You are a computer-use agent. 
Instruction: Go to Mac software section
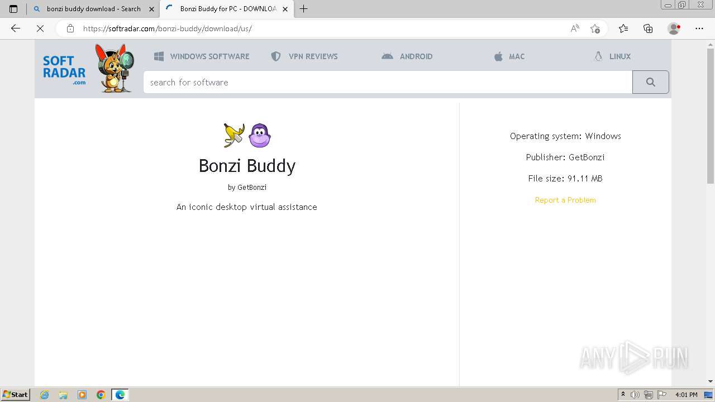[509, 56]
